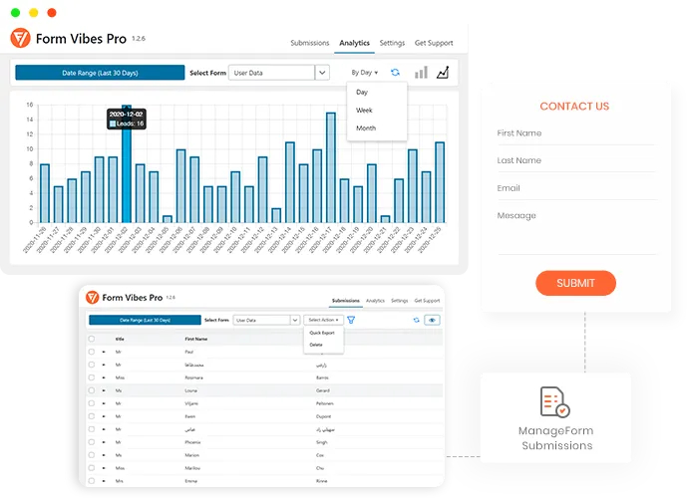
Task: Tick the checkbox for the Rosimara row
Action: click(92, 377)
